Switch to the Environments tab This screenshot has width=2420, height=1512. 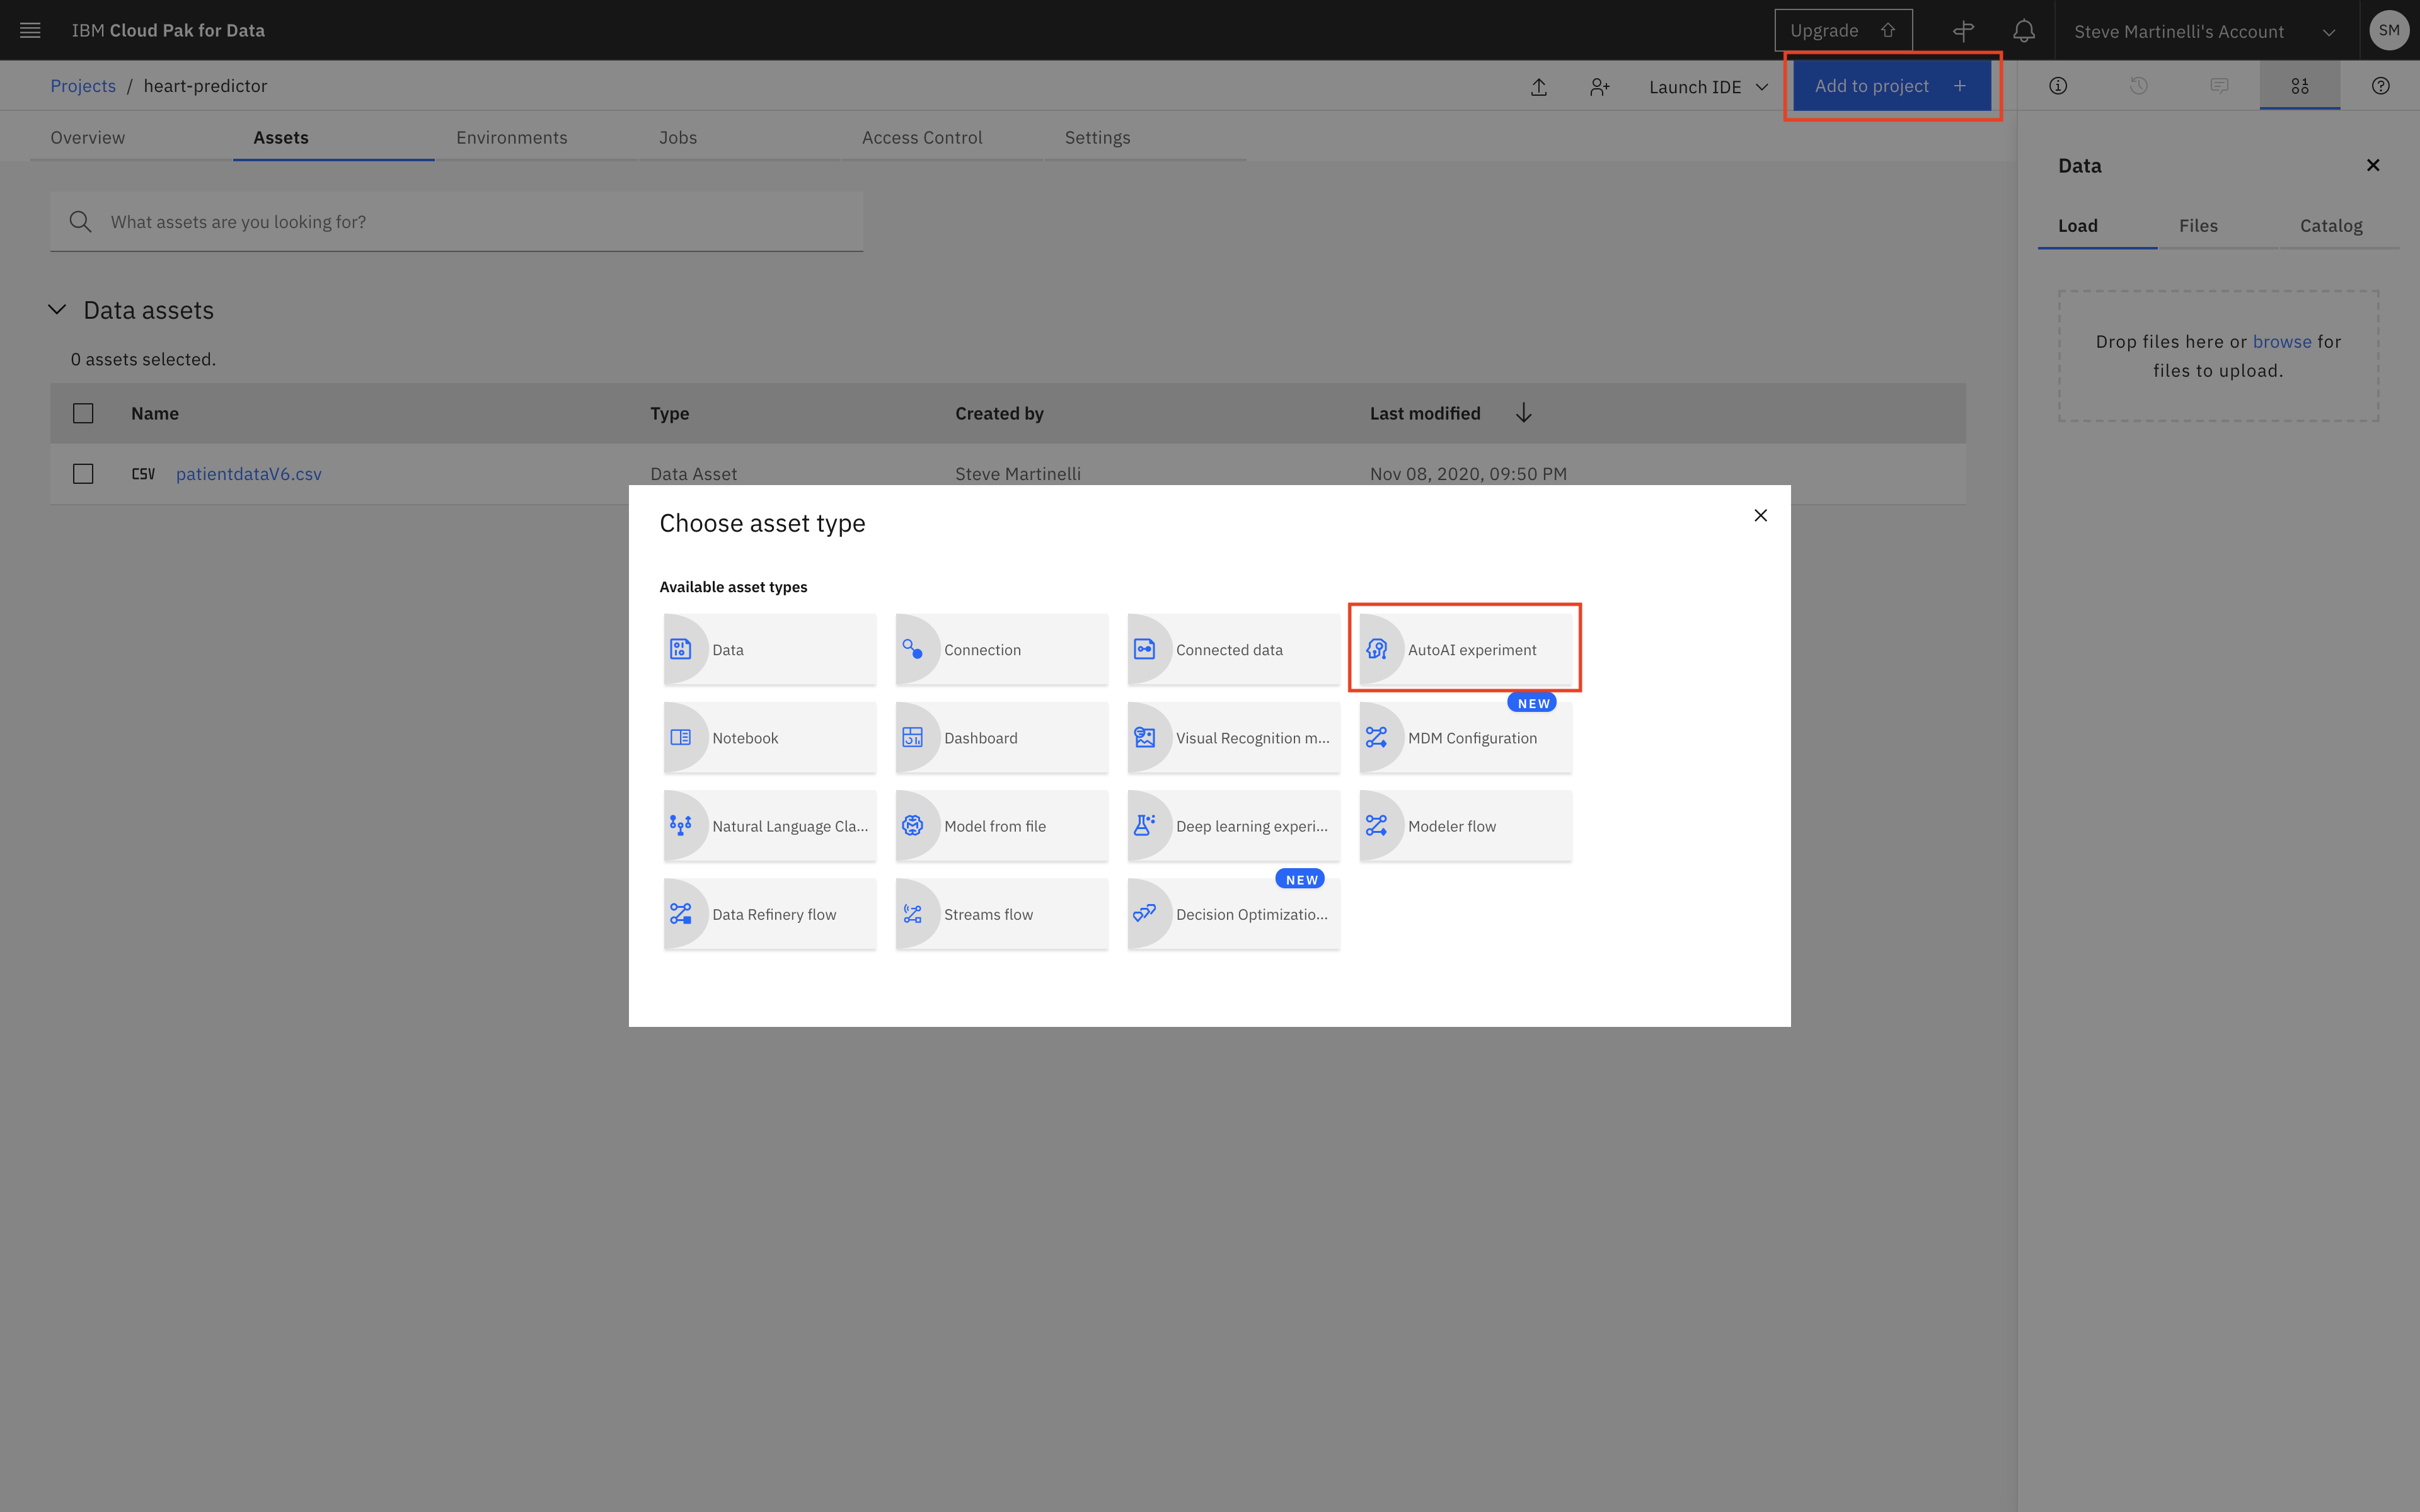[511, 138]
